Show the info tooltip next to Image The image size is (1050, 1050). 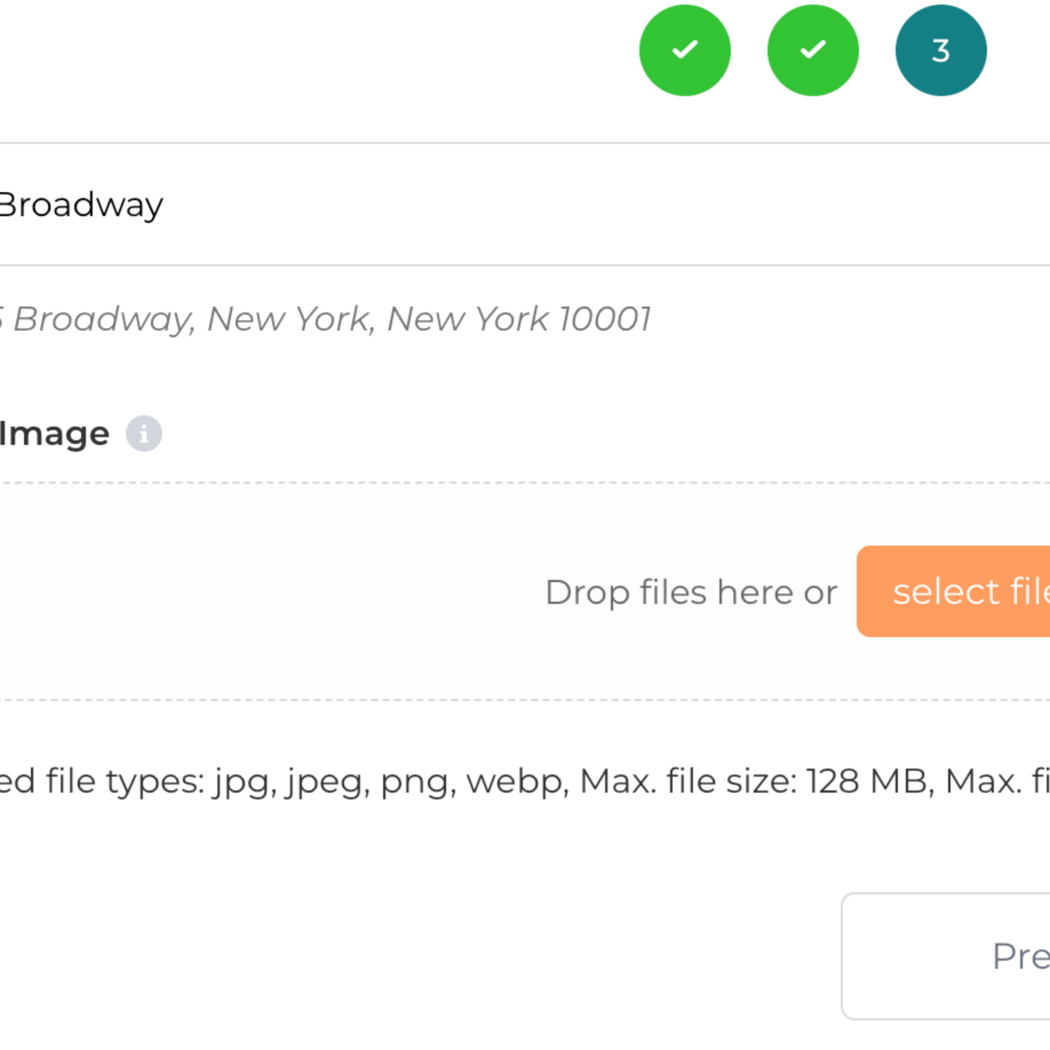[144, 434]
